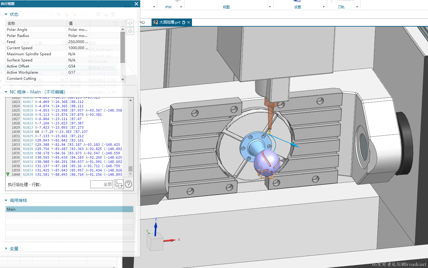Click the purple sphere workpiece in viewport
428x268 pixels.
point(267,163)
